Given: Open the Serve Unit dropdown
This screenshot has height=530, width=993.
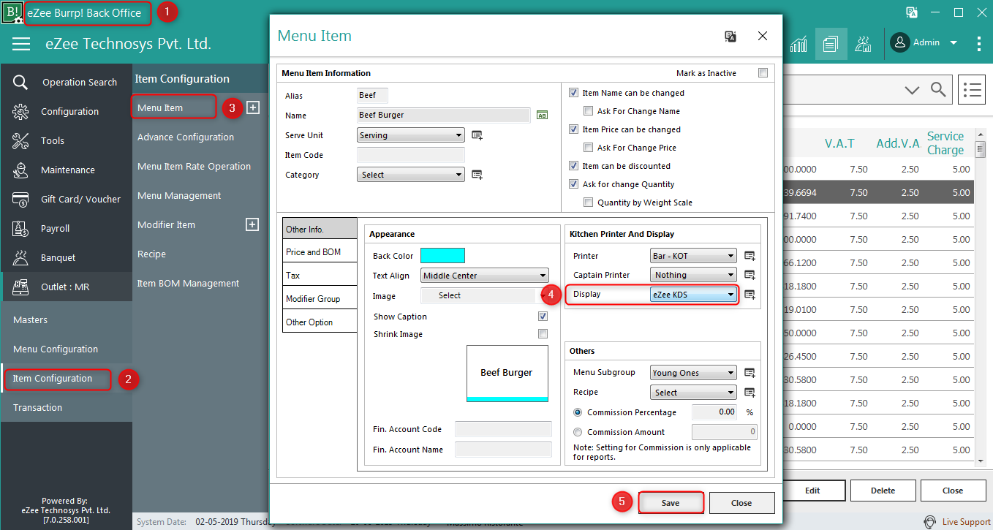Looking at the screenshot, I should (411, 135).
